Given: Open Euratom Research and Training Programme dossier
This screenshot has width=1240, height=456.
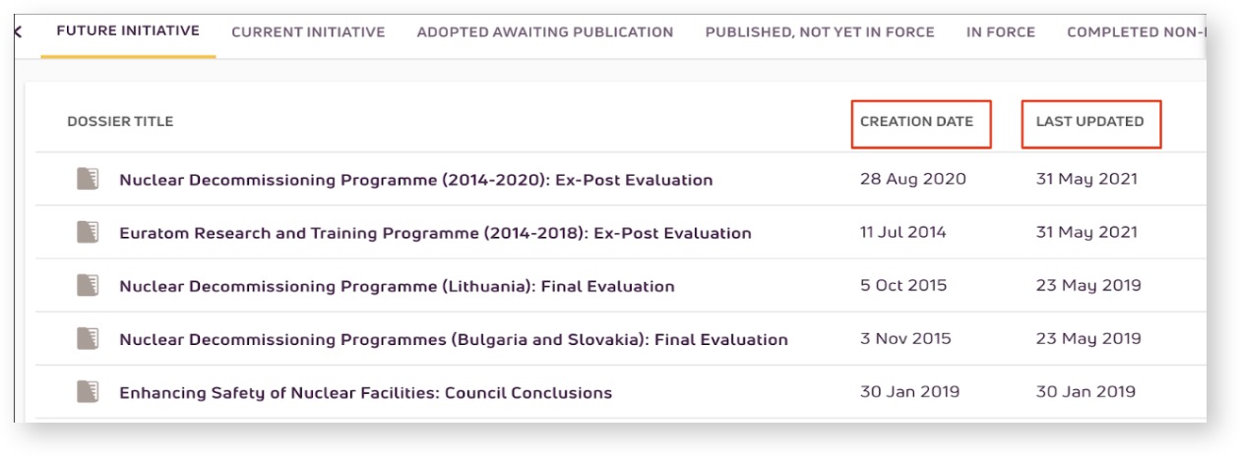Looking at the screenshot, I should 435,233.
